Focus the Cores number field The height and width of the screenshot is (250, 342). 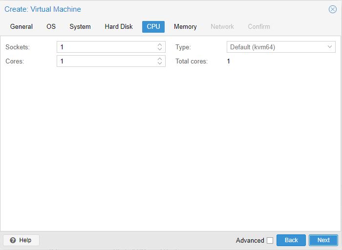(x=106, y=62)
